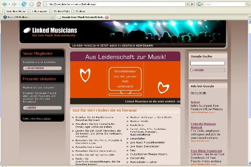Click the vertical scrollbar down arrow
This screenshot has width=251, height=167.
pyautogui.click(x=249, y=163)
